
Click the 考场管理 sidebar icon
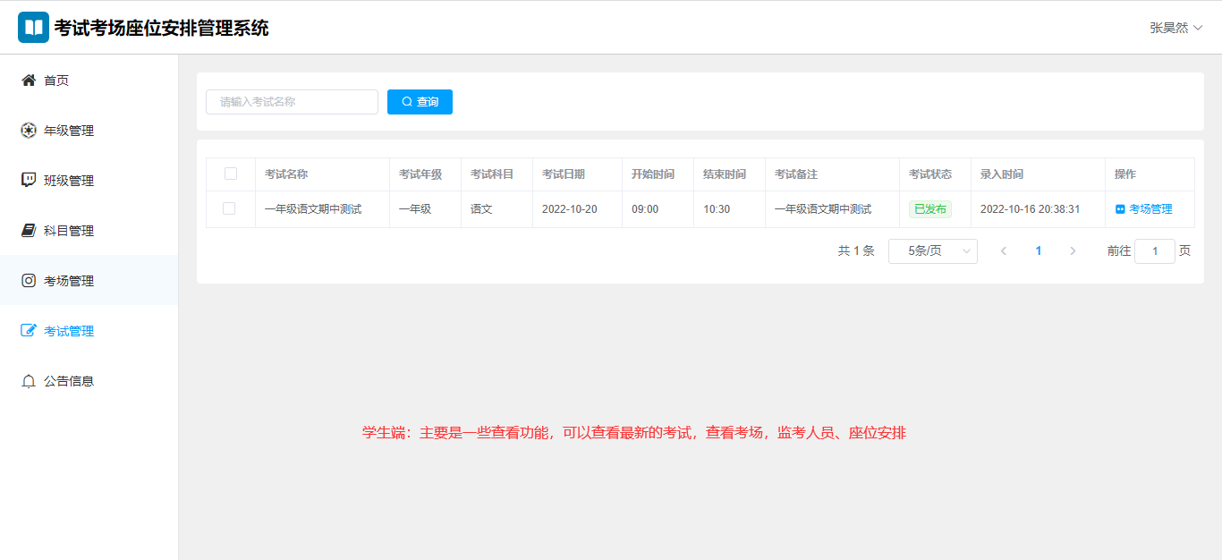[29, 281]
